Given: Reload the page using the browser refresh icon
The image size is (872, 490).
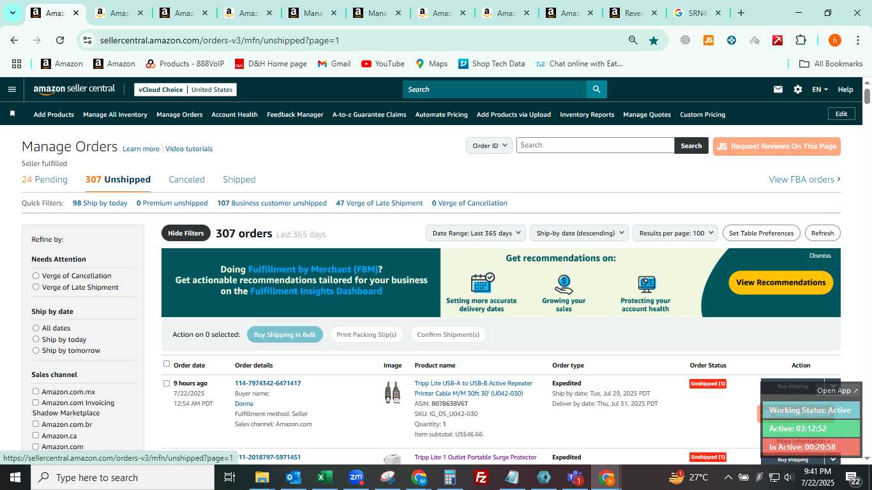Looking at the screenshot, I should [x=60, y=40].
